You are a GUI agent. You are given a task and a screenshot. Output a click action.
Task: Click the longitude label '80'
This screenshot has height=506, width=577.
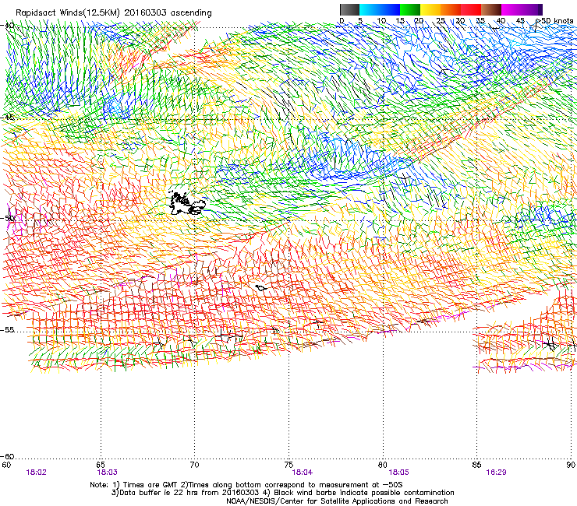pyautogui.click(x=383, y=465)
